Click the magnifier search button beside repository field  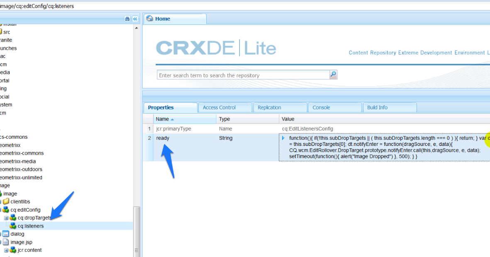point(334,75)
